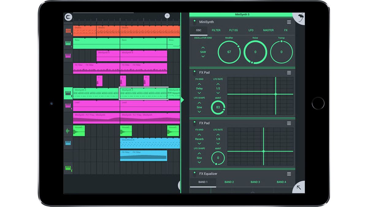Click the FL Studio logo button top-left

pos(69,17)
